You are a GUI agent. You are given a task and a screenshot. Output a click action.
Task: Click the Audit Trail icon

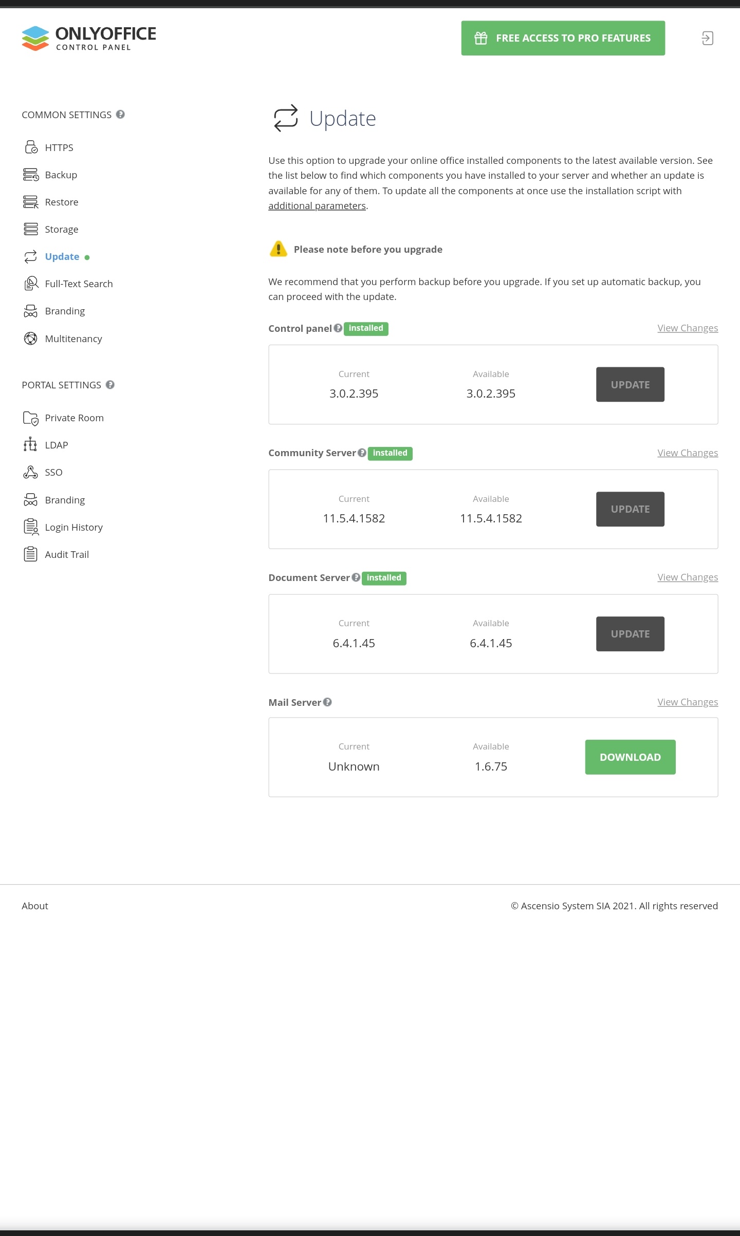[31, 554]
